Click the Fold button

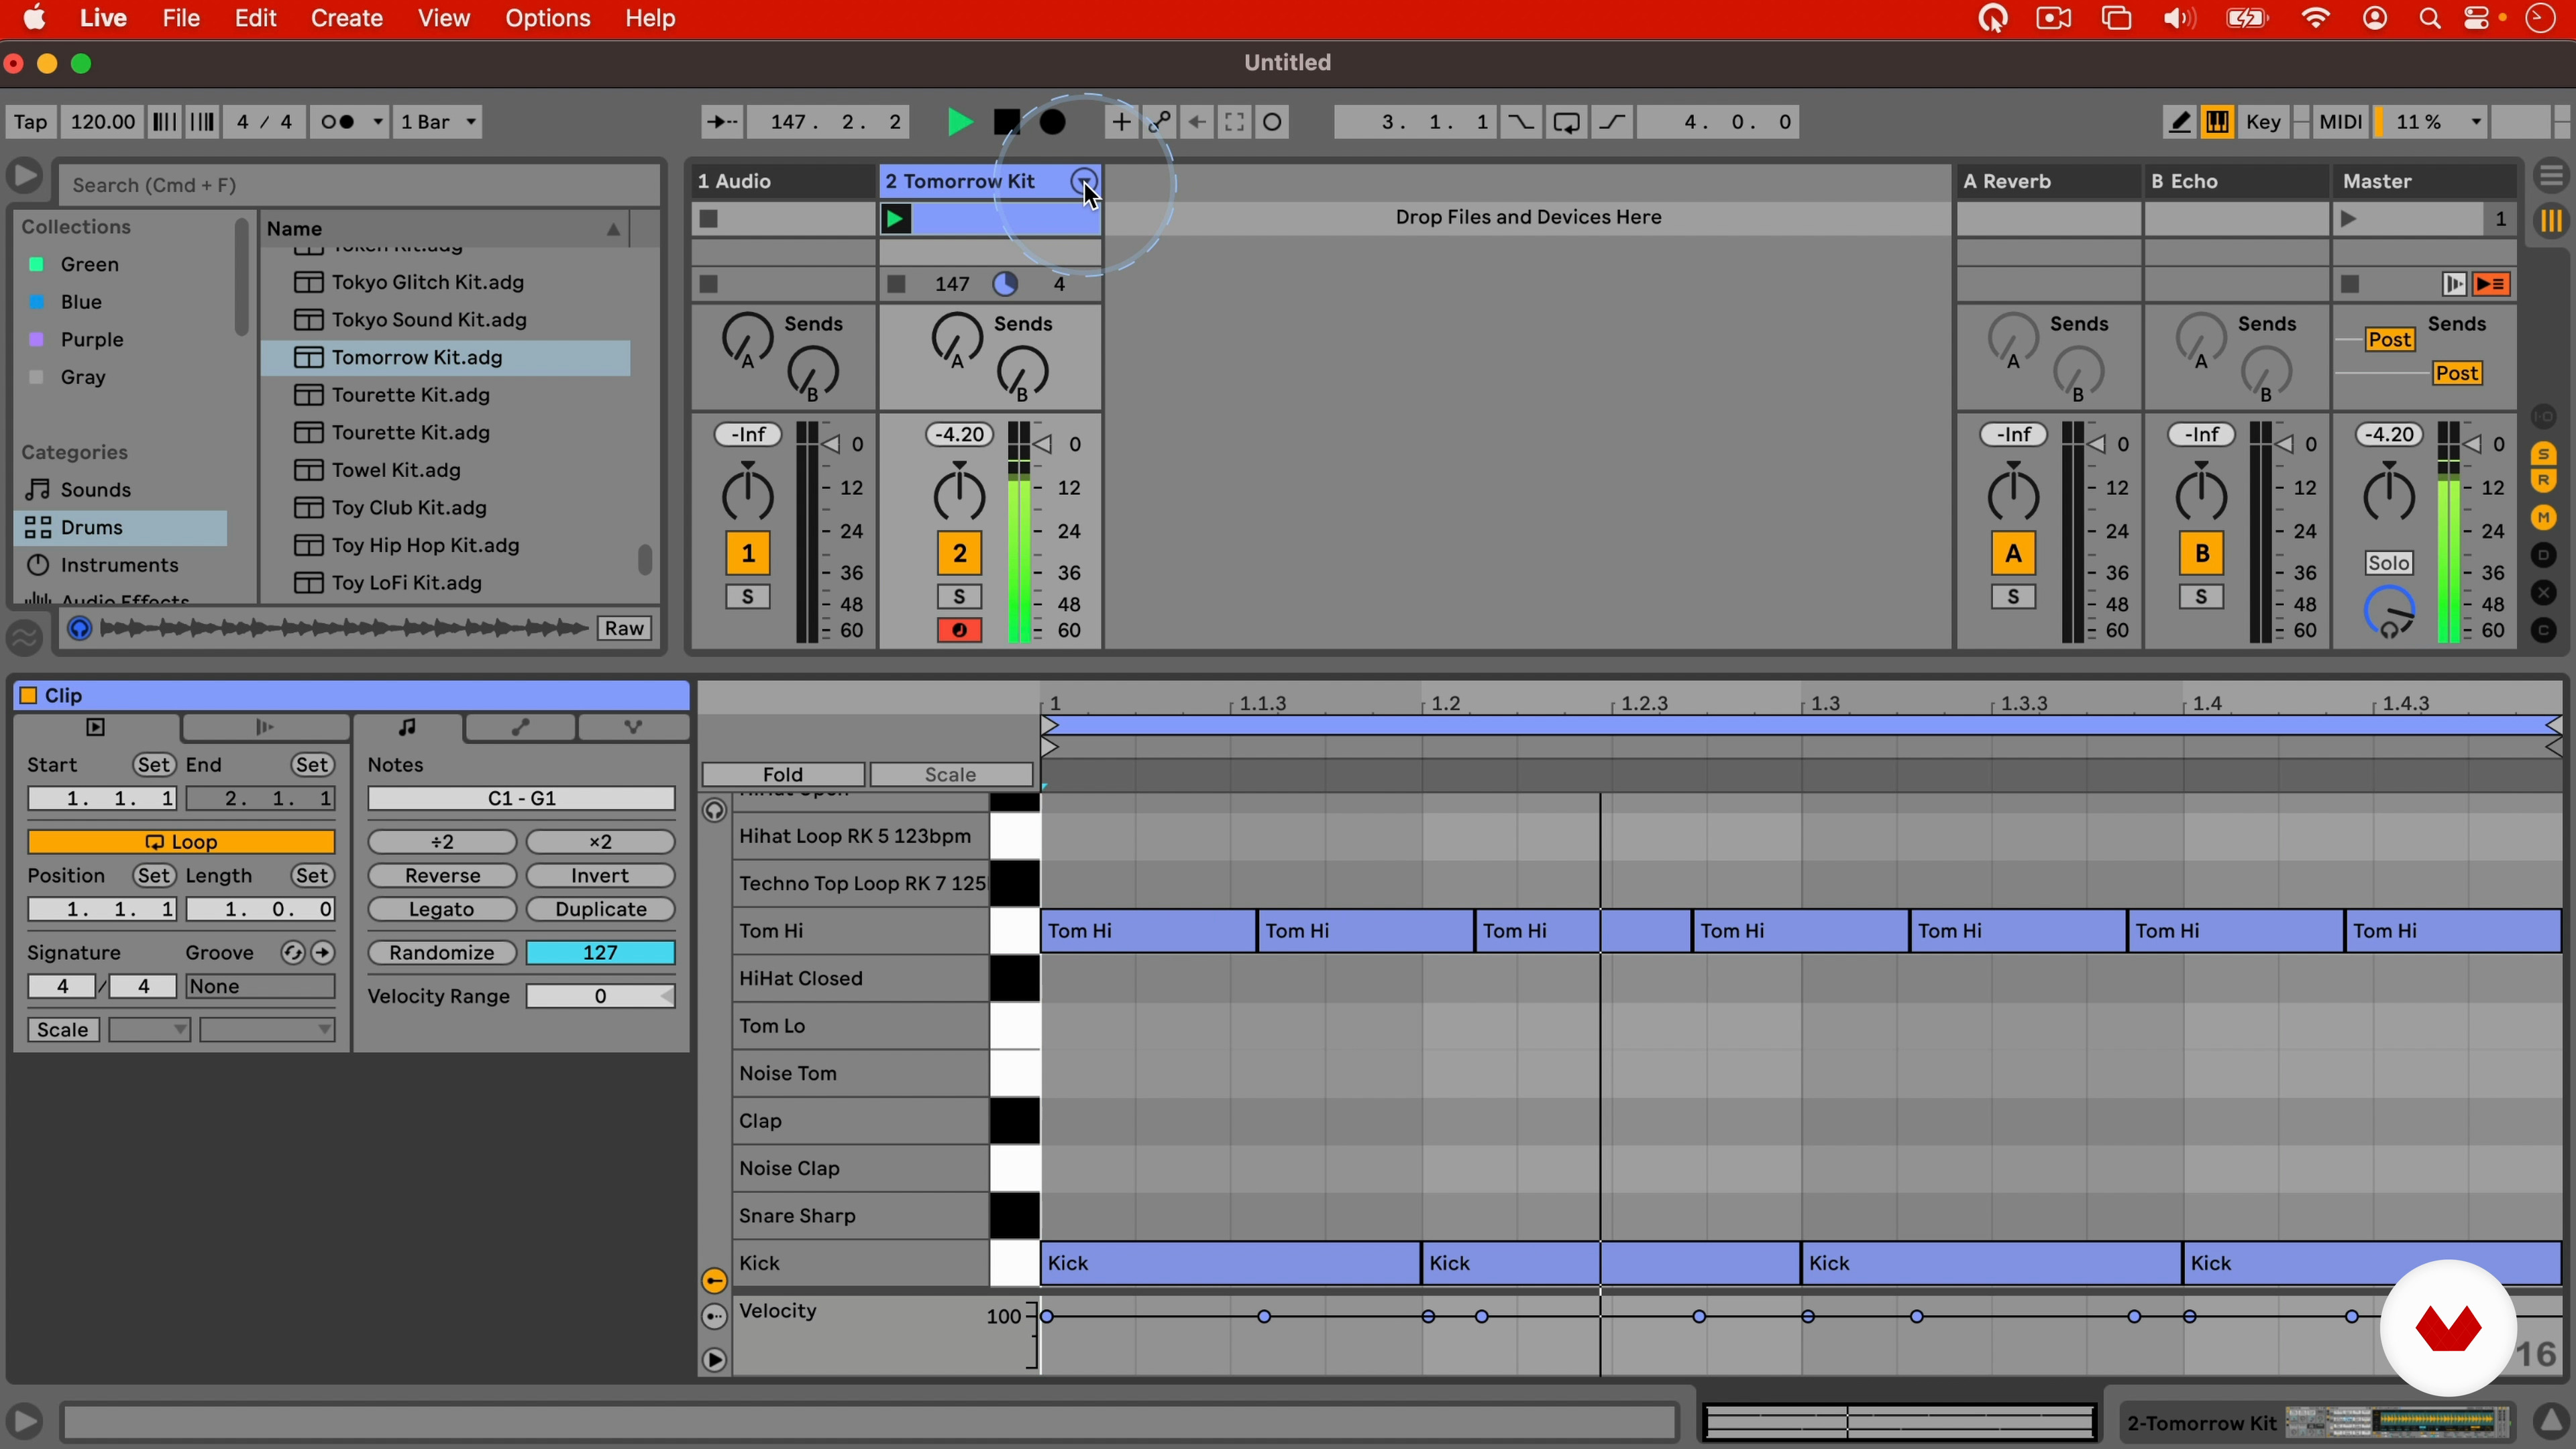click(x=782, y=775)
